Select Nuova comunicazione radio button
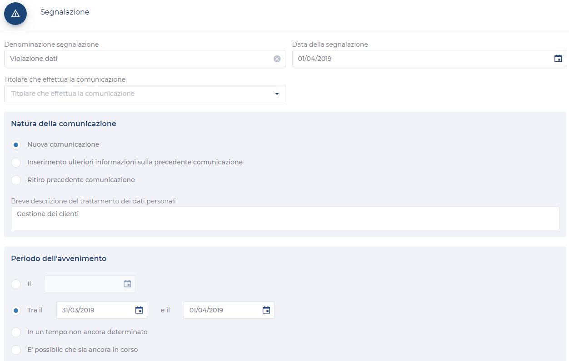The height and width of the screenshot is (361, 569). (x=16, y=145)
